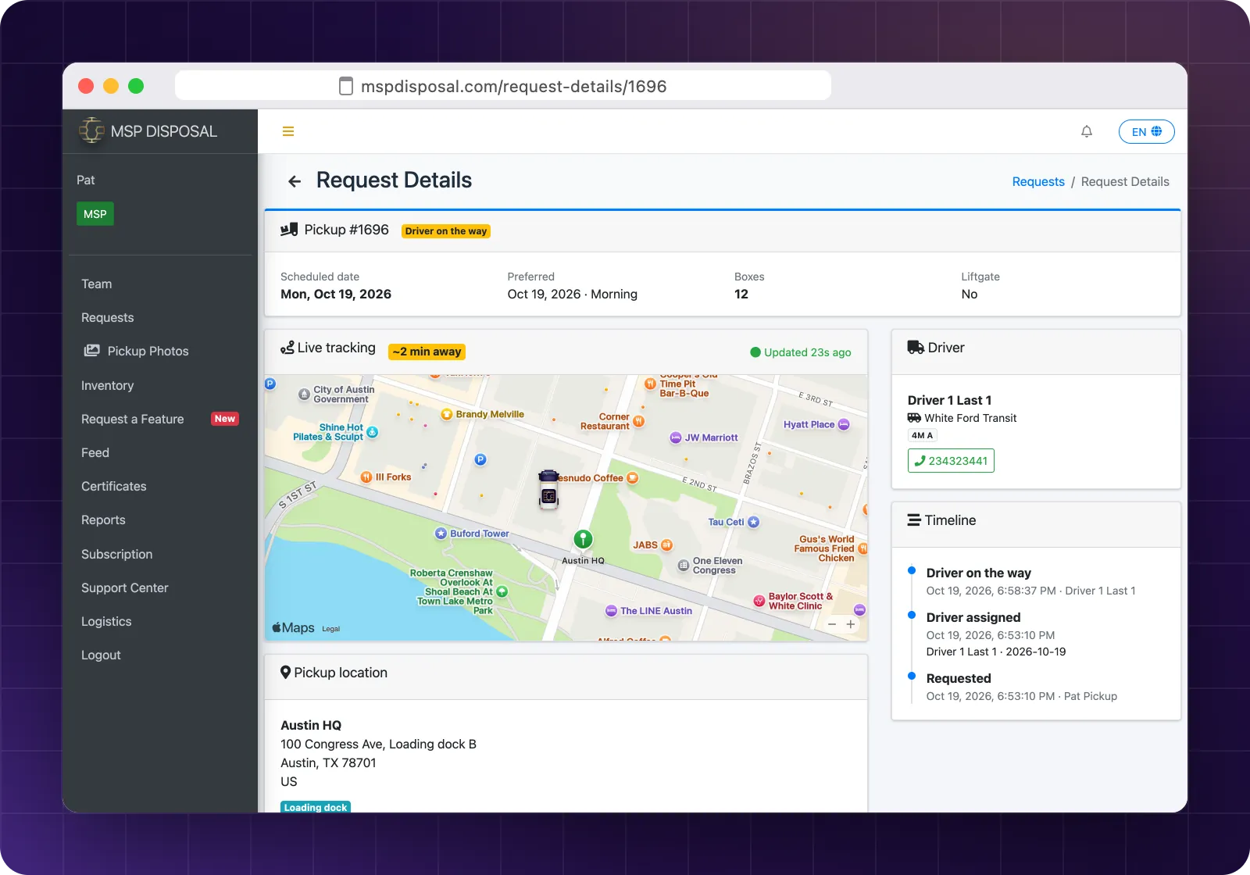Click the Brandy Melville shop marker
The height and width of the screenshot is (875, 1250).
tap(447, 414)
